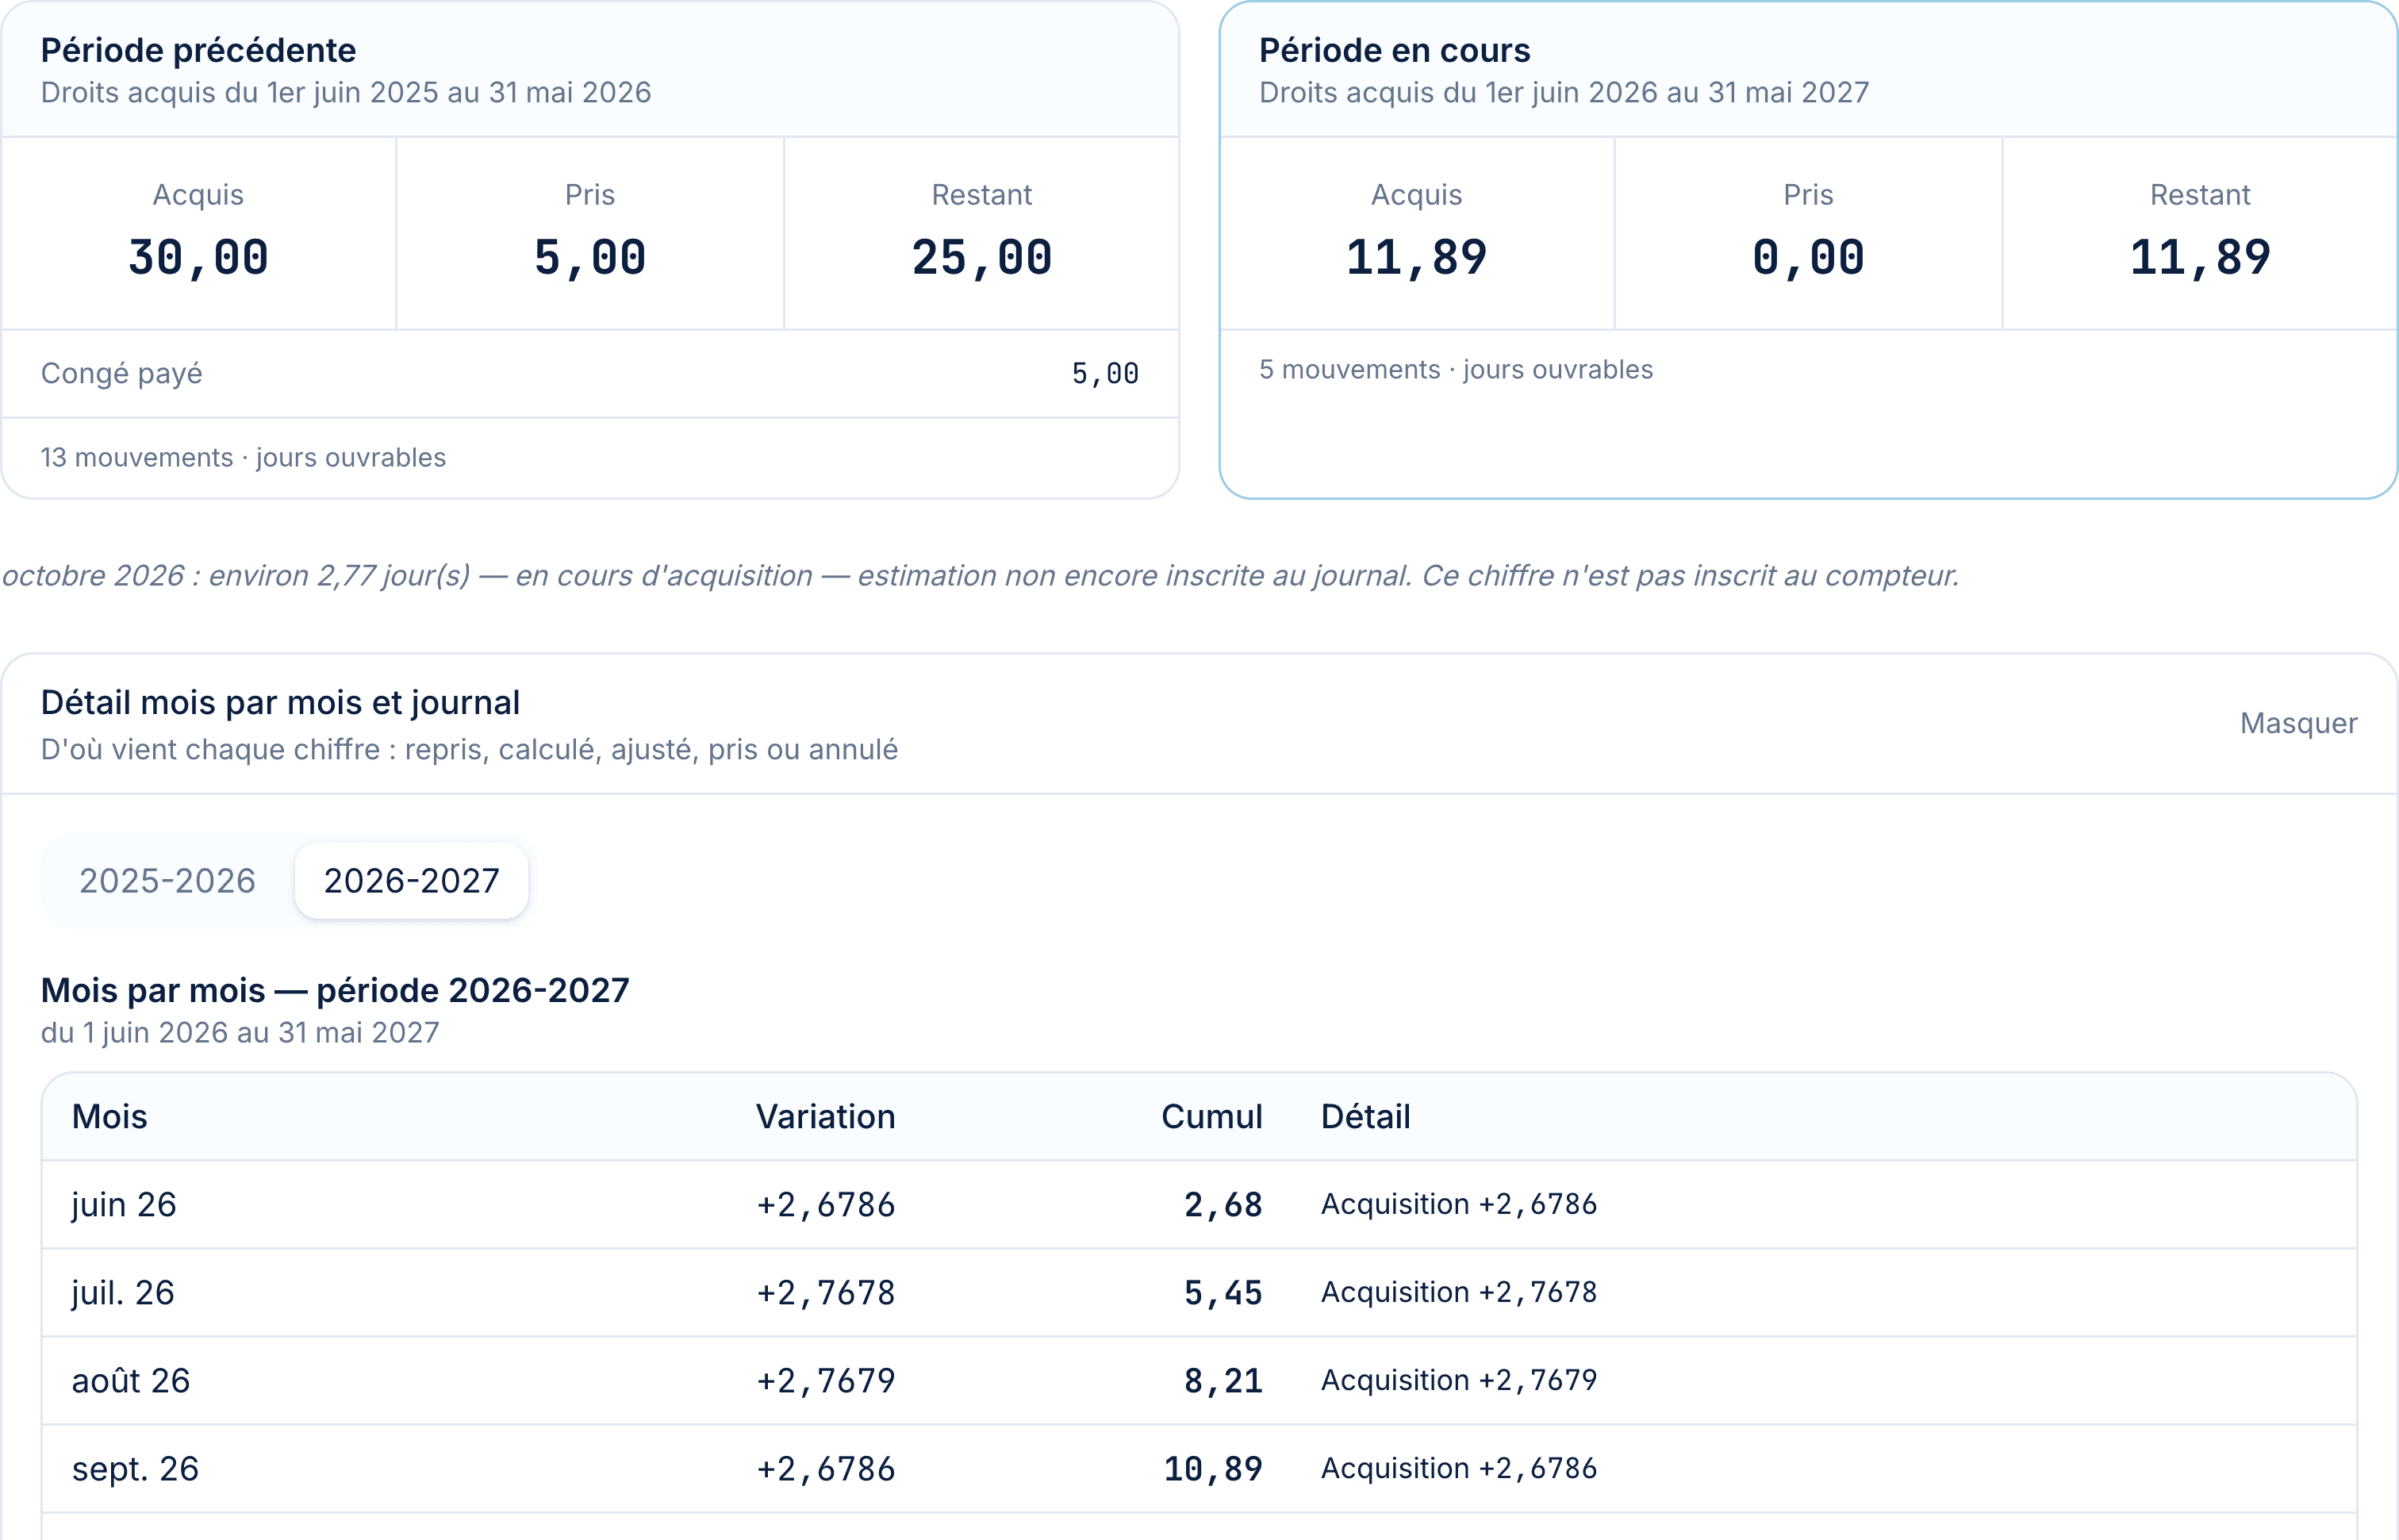Image resolution: width=2399 pixels, height=1540 pixels.
Task: Select the août 26 row month cell
Action: click(x=131, y=1381)
